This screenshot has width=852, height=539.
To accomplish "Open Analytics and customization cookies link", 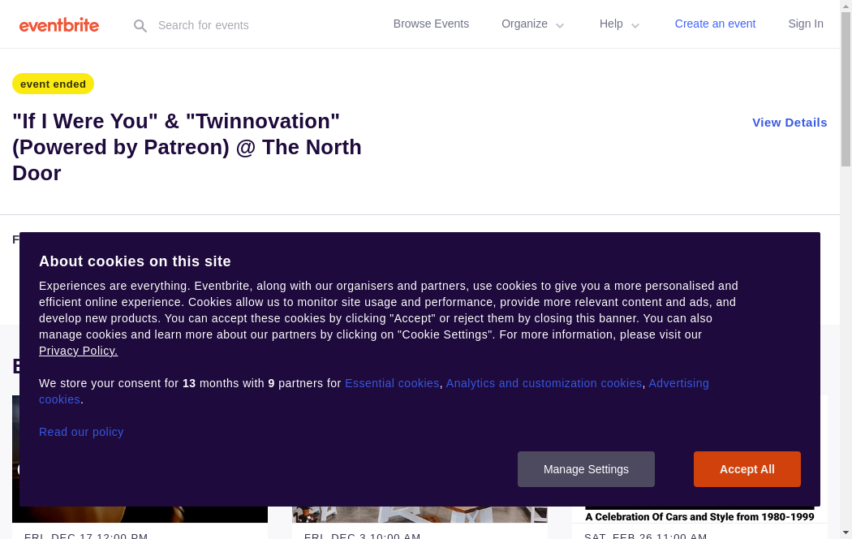I will (x=544, y=383).
